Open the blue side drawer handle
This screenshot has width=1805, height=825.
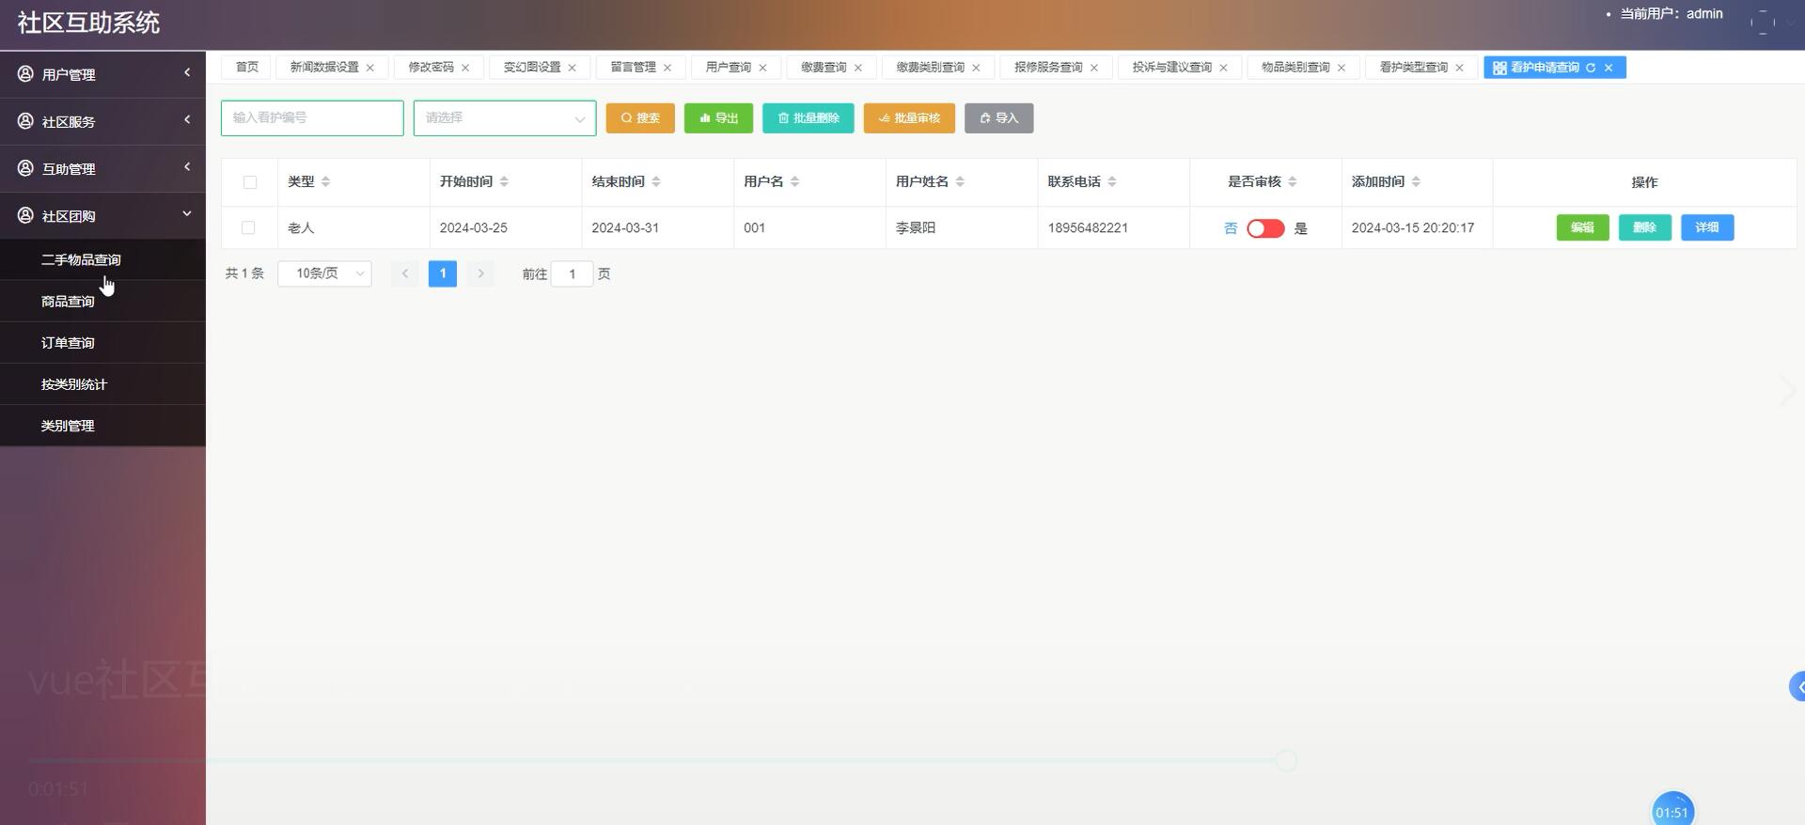tap(1797, 687)
